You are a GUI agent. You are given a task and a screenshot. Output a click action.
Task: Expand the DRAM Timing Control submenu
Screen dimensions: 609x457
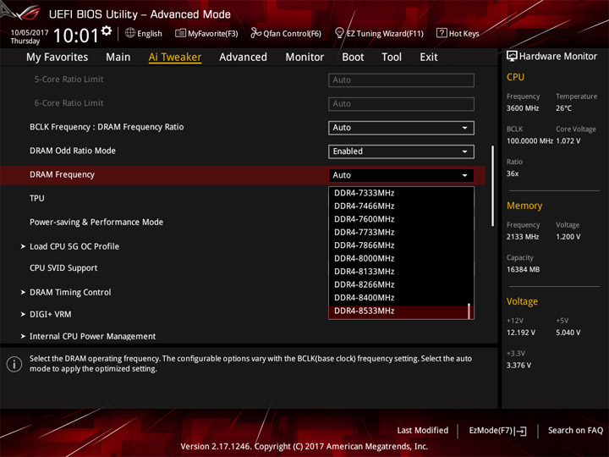[x=69, y=292]
